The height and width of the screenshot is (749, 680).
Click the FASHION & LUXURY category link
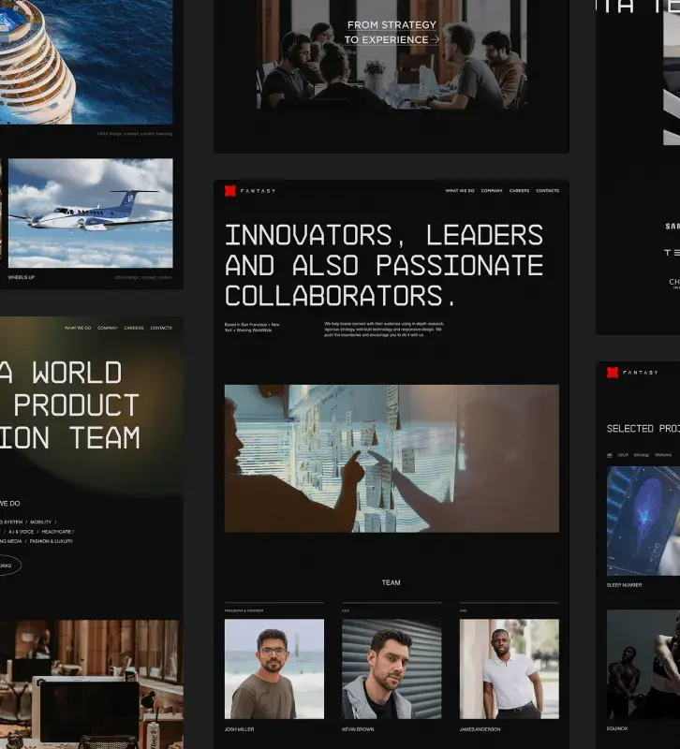tap(51, 541)
